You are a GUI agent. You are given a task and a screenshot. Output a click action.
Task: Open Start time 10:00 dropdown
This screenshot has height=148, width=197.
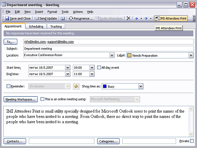coord(92,68)
